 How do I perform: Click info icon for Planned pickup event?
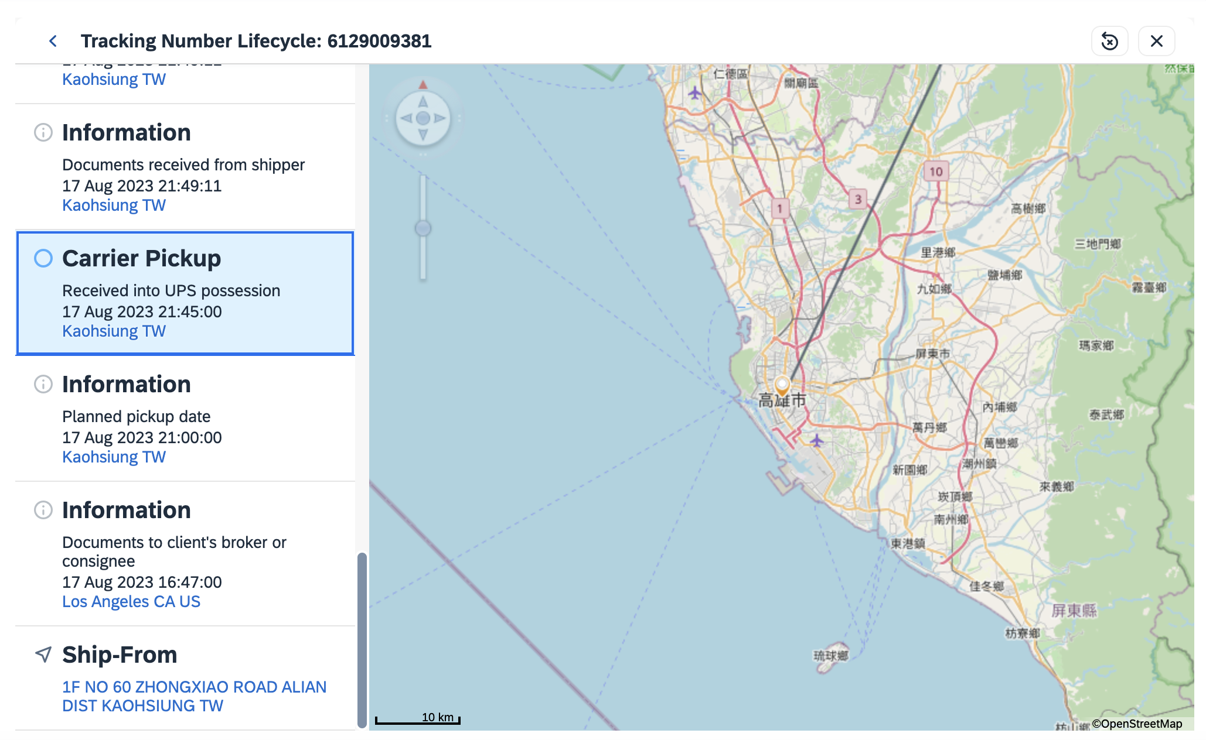coord(43,384)
